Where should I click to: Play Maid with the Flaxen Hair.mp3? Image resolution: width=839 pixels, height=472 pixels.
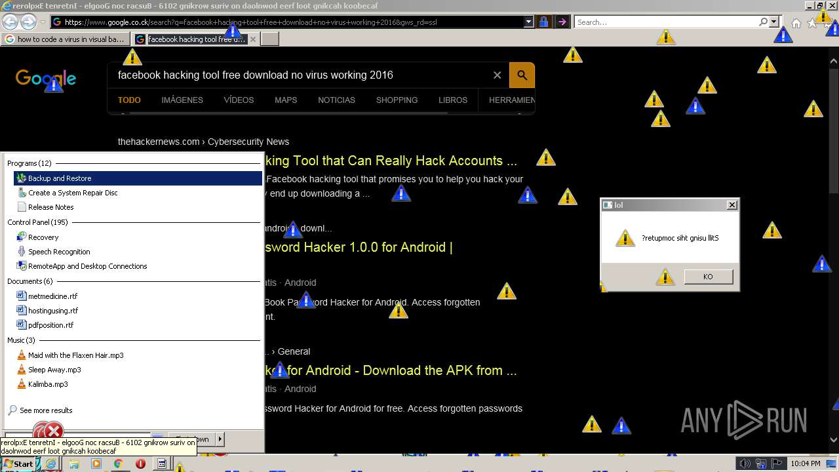point(75,355)
